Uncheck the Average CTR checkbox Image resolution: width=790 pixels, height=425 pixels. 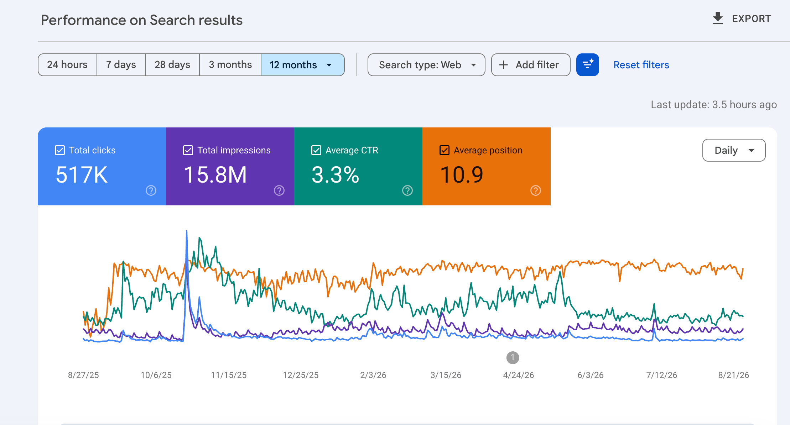click(x=316, y=150)
